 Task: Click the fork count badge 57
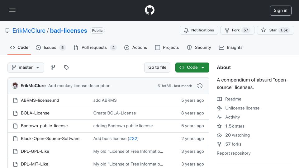pos(246,30)
